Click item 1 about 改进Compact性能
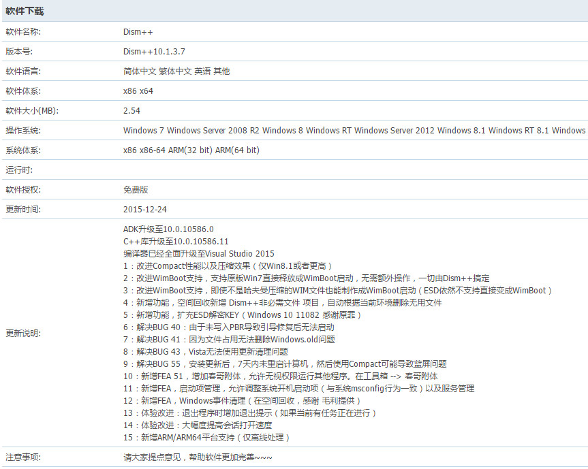Image resolution: width=588 pixels, height=469 pixels. (228, 266)
